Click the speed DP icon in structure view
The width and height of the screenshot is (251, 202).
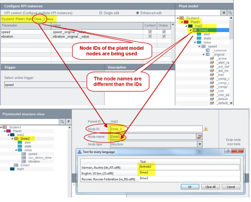coord(24,154)
